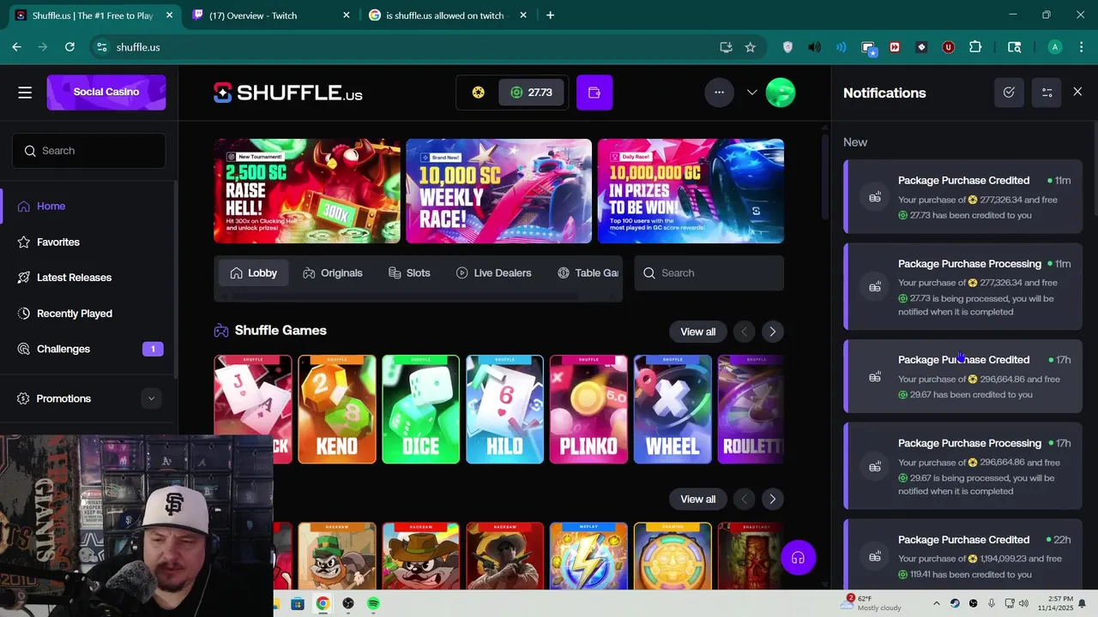Open the Raise Hell tournament banner

pos(307,191)
